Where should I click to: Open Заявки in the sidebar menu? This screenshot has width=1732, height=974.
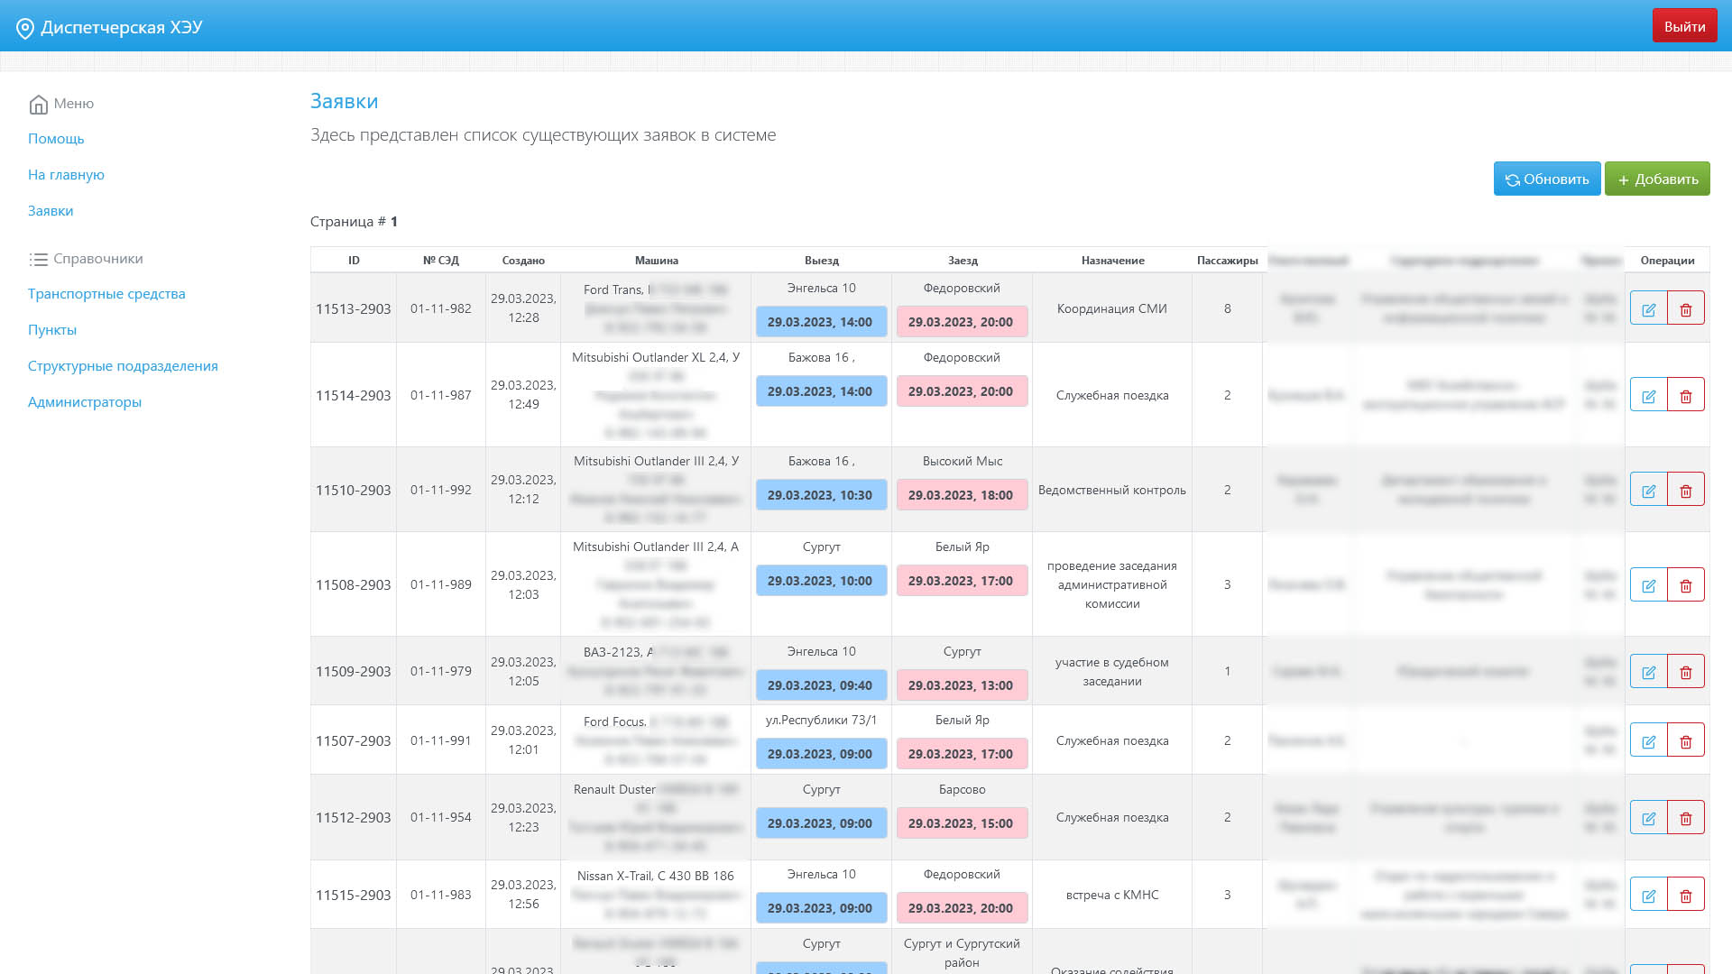pyautogui.click(x=51, y=210)
